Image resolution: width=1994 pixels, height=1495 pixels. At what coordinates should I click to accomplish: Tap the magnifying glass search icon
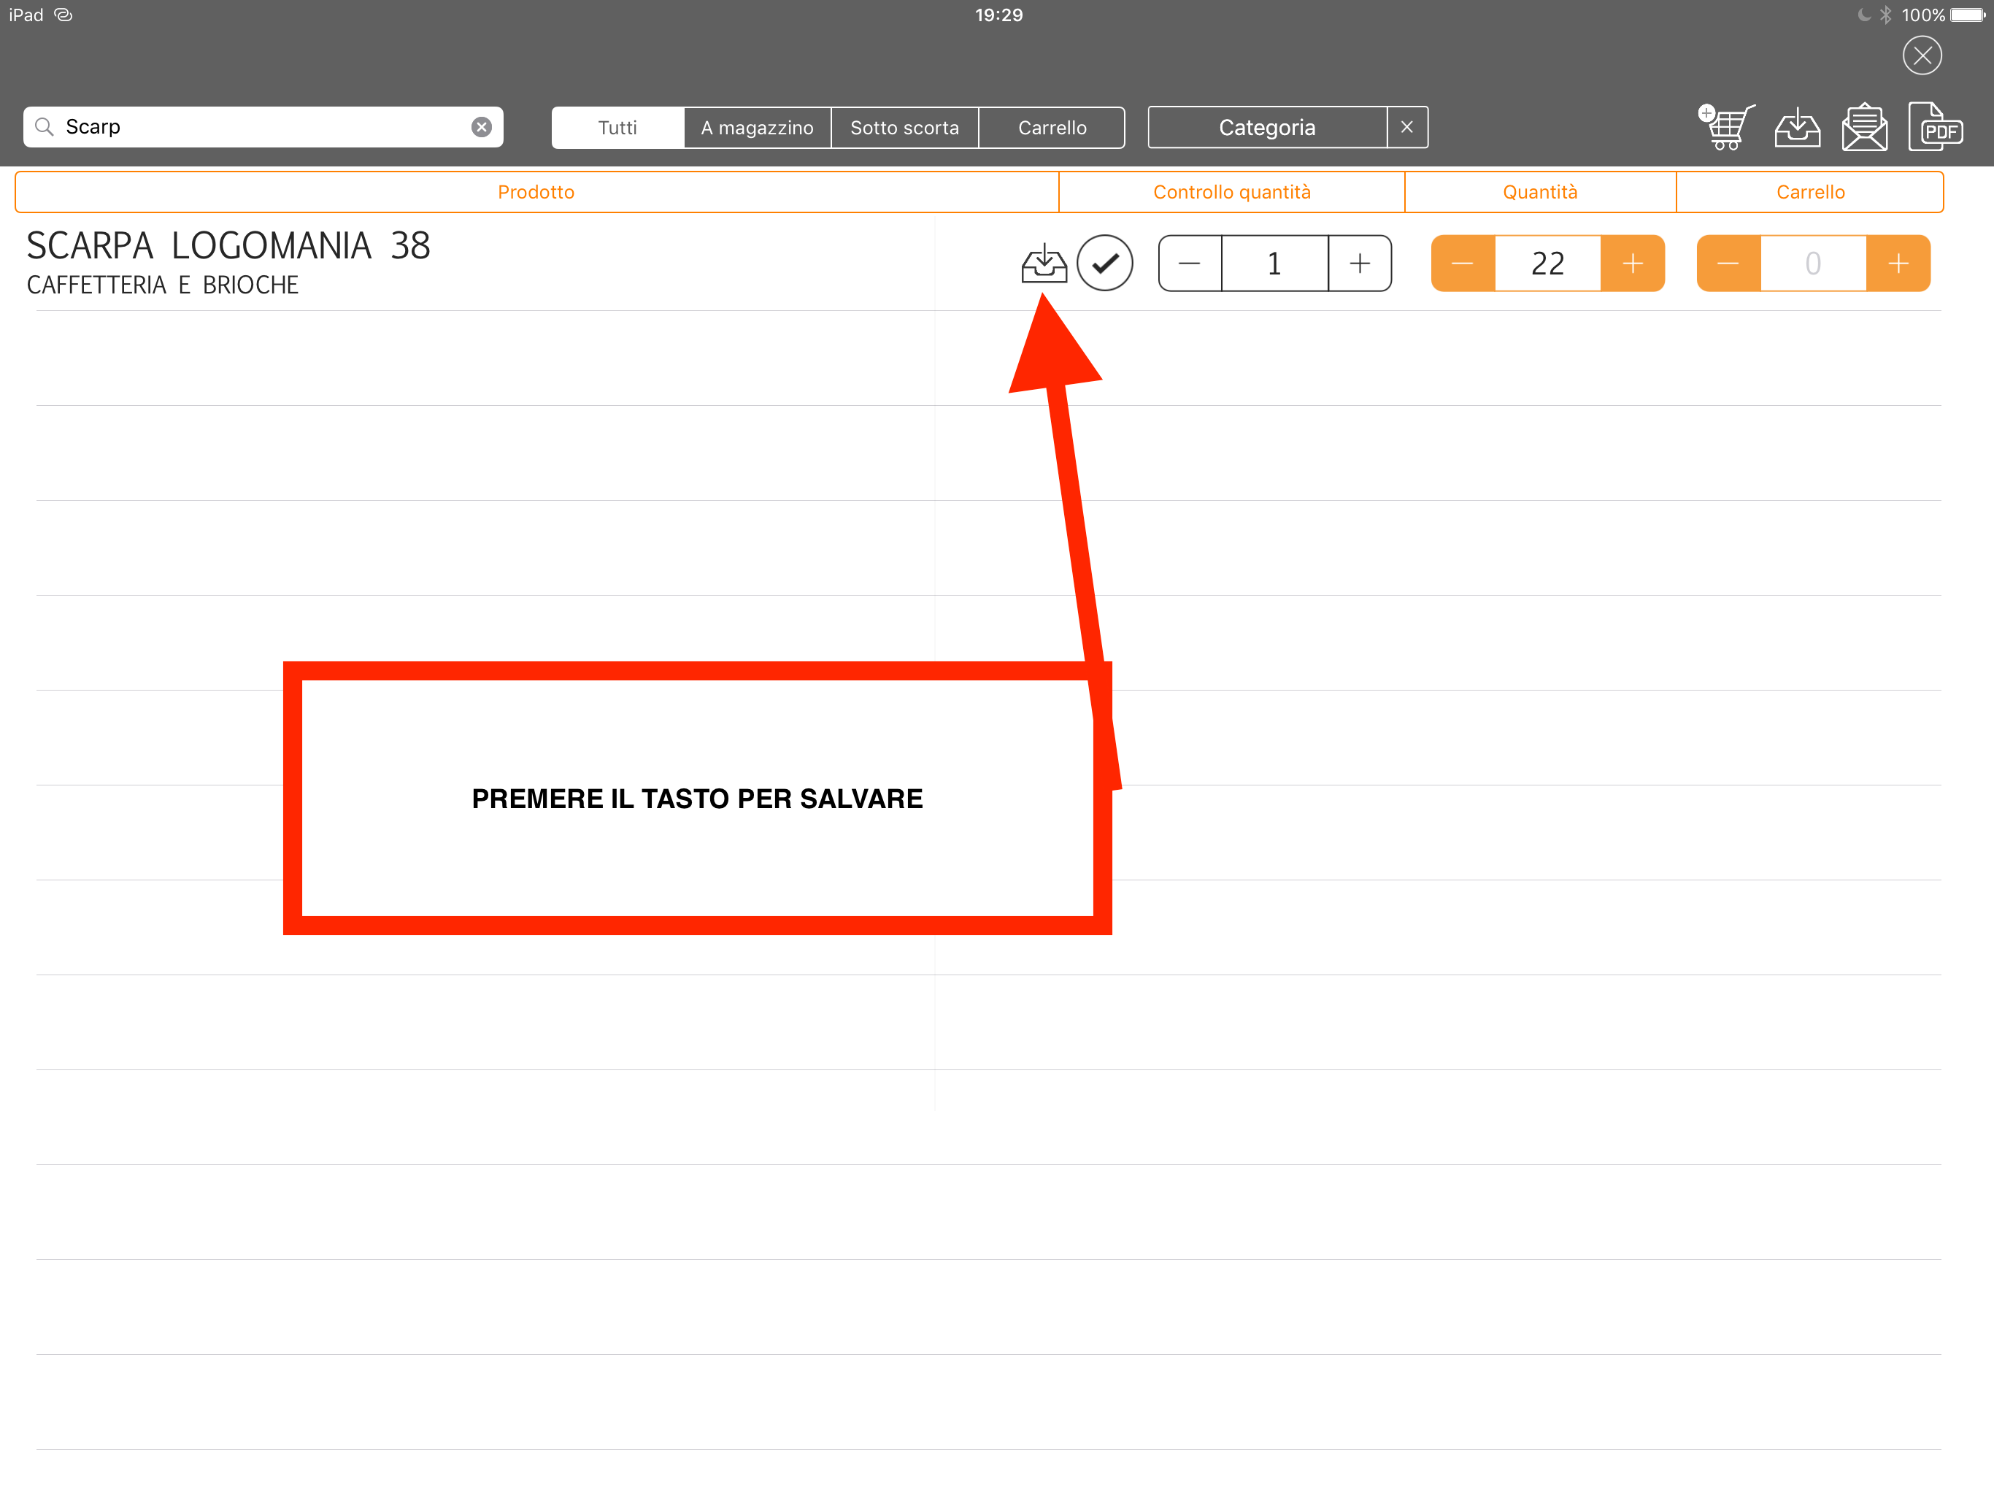pyautogui.click(x=45, y=127)
